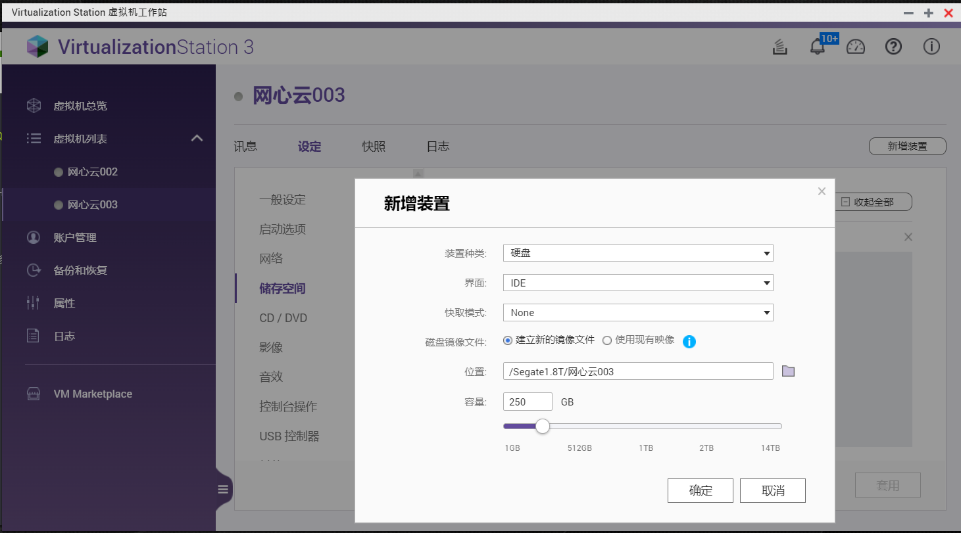
Task: Open the 装置种类 dropdown showing 硬盘
Action: [637, 253]
